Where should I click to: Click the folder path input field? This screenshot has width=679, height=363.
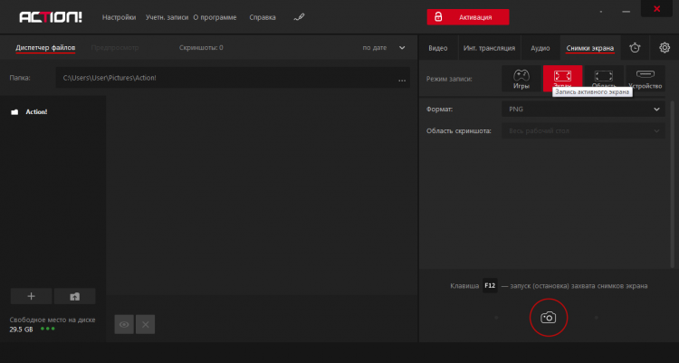[x=233, y=78]
